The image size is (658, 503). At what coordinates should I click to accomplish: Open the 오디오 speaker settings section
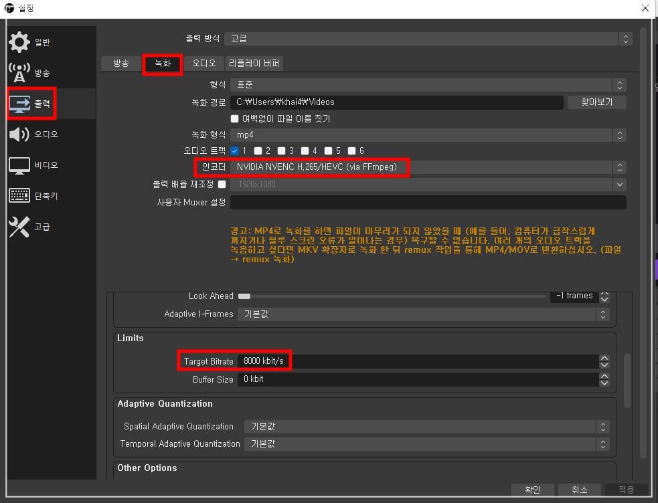coord(19,134)
